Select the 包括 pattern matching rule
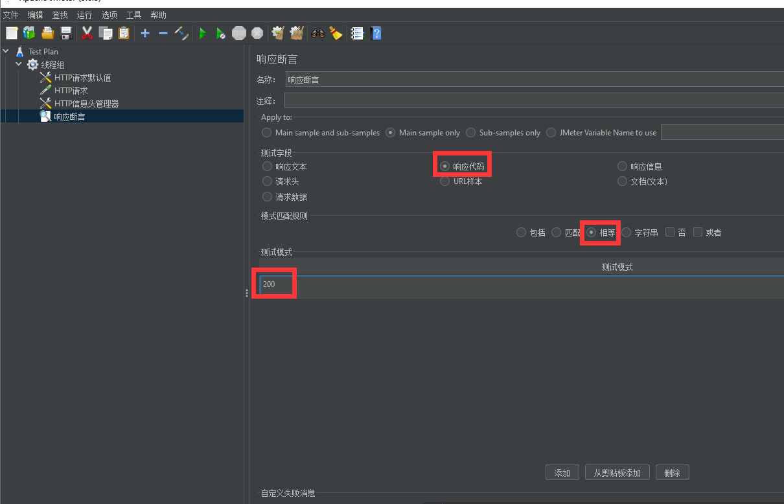The image size is (784, 504). [x=522, y=233]
